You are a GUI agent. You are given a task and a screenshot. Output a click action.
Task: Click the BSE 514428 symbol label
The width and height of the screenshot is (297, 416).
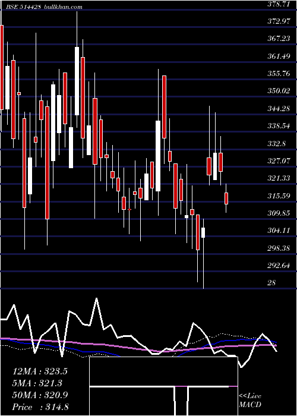pyautogui.click(x=24, y=7)
